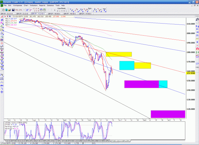This screenshot has width=199, height=145.
Task: Click the fourth swing pattern icon before Auto
Action: tap(86, 10)
